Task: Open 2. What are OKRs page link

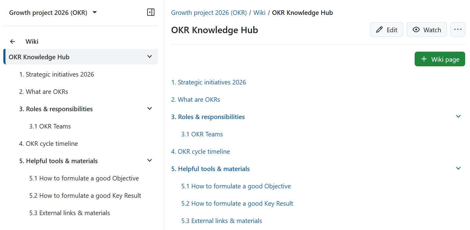Action: click(195, 99)
